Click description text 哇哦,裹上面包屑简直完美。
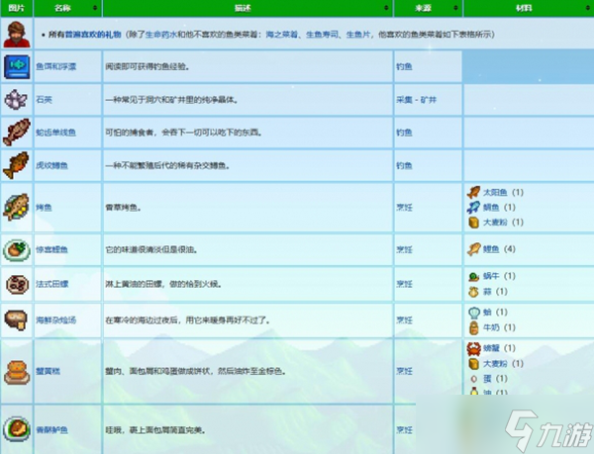The image size is (594, 454). pyautogui.click(x=155, y=430)
